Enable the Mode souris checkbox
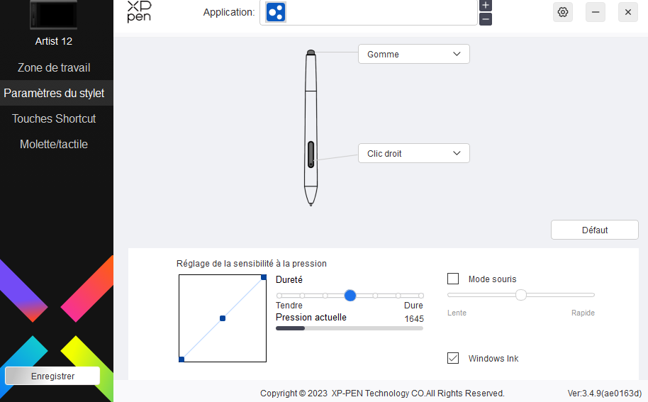648x402 pixels. pos(453,279)
